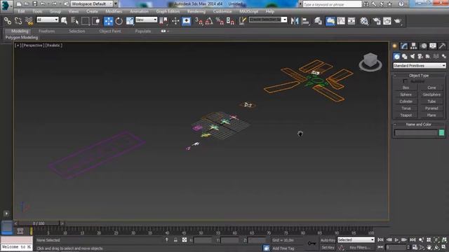Open the Material Editor icon
This screenshot has width=449, height=252.
point(364,21)
